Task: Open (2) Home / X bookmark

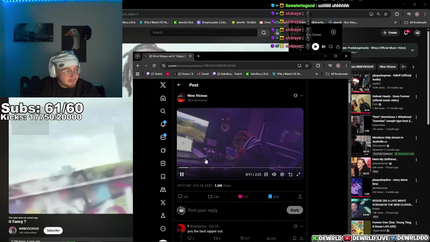Action: coord(183,74)
